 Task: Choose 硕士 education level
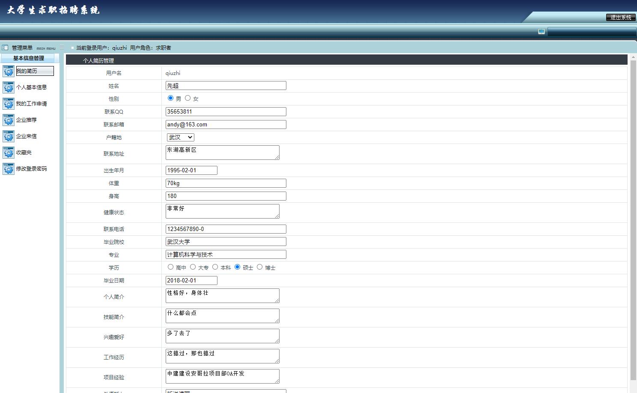point(237,267)
